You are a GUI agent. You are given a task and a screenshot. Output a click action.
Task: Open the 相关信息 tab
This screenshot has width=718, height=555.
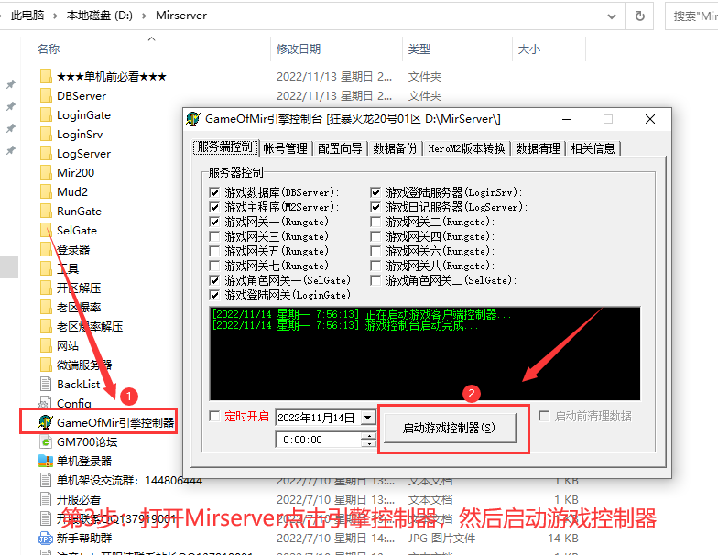click(593, 148)
